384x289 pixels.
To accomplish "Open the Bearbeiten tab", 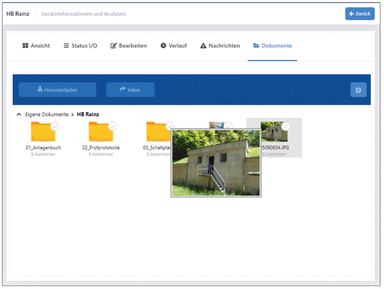I will coord(128,46).
